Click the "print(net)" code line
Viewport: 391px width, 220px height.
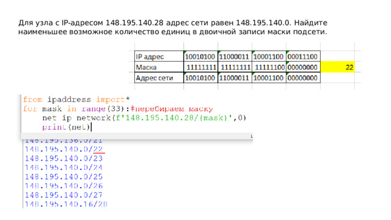click(66, 127)
